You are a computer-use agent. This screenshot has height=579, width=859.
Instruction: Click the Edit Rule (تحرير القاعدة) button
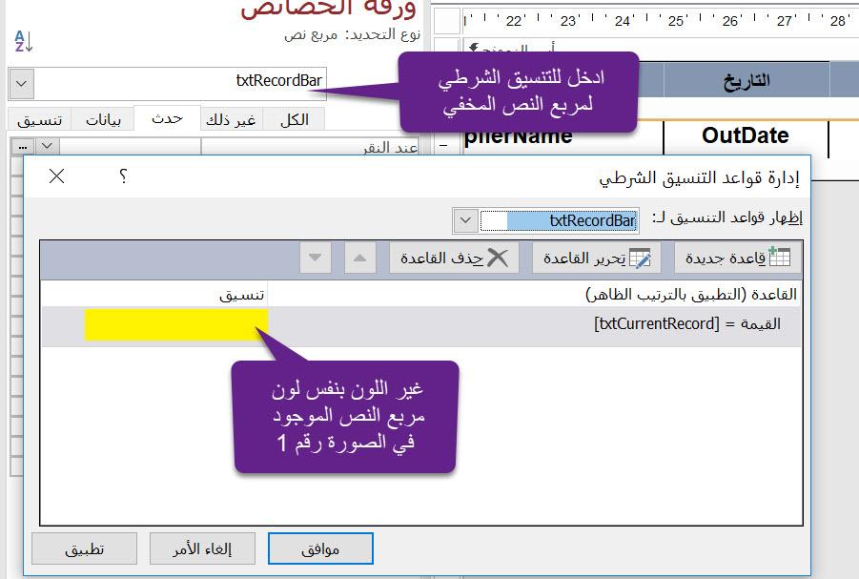pyautogui.click(x=597, y=258)
